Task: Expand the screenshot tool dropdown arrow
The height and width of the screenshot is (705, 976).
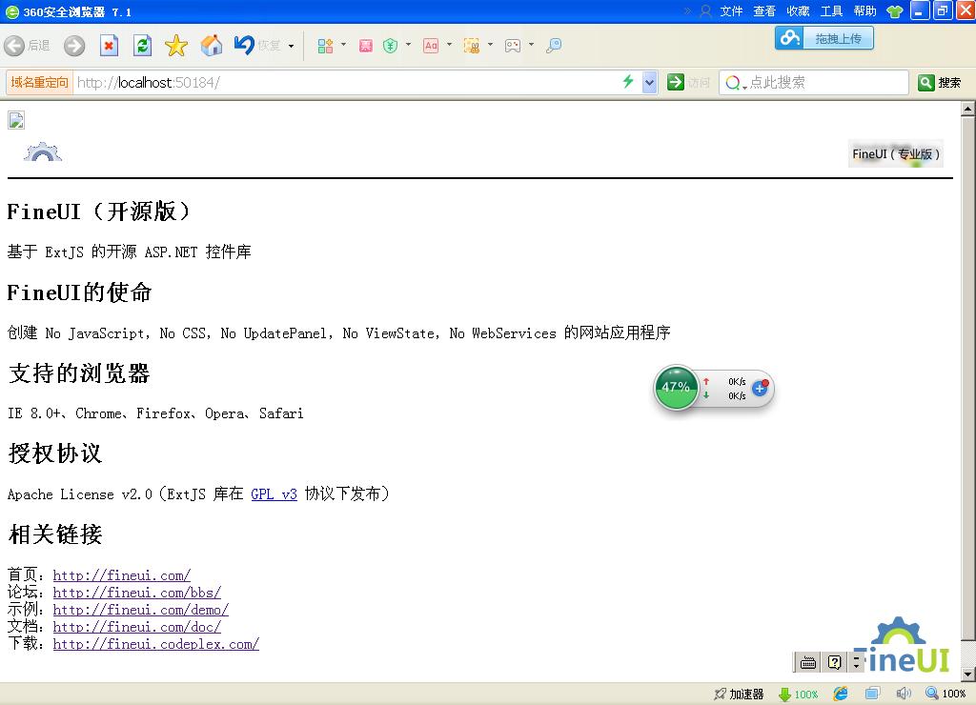Action: (491, 45)
